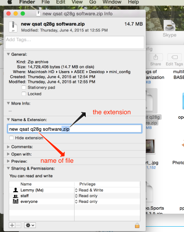Image resolution: width=184 pixels, height=232 pixels.
Task: Click the zip file icon in Info header
Action: 13,27
